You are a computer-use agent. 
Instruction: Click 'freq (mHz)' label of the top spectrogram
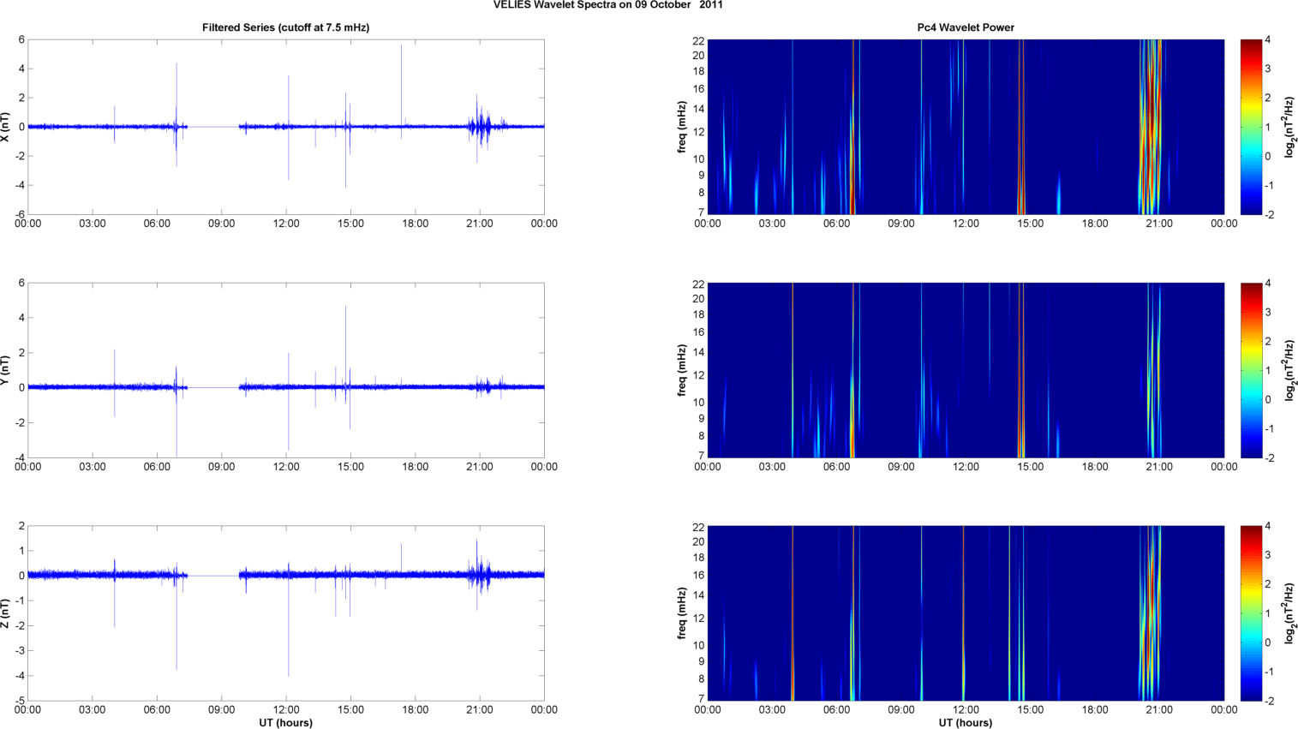pyautogui.click(x=682, y=127)
